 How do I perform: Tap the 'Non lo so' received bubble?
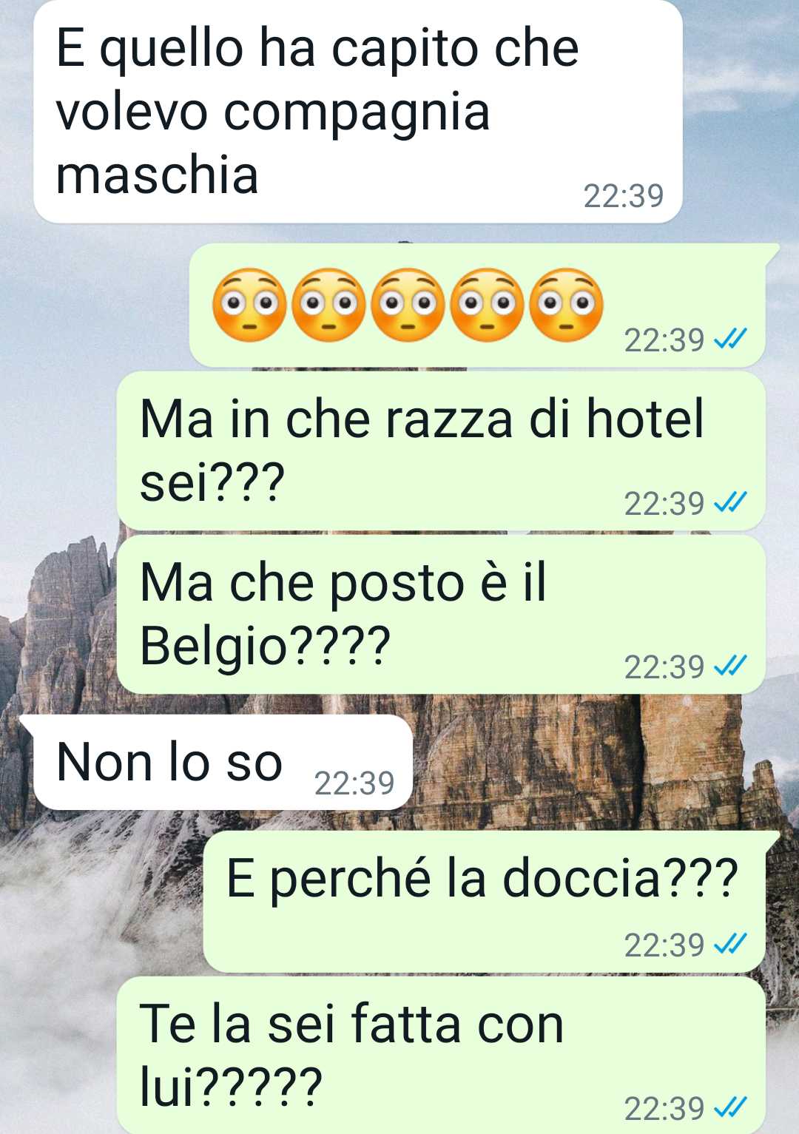(x=223, y=762)
